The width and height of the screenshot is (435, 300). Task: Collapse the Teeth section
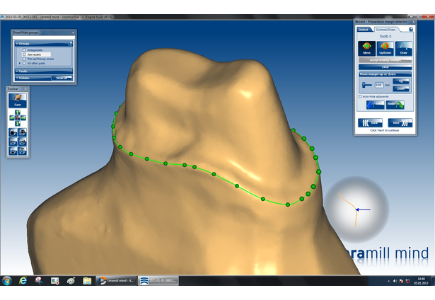click(17, 71)
